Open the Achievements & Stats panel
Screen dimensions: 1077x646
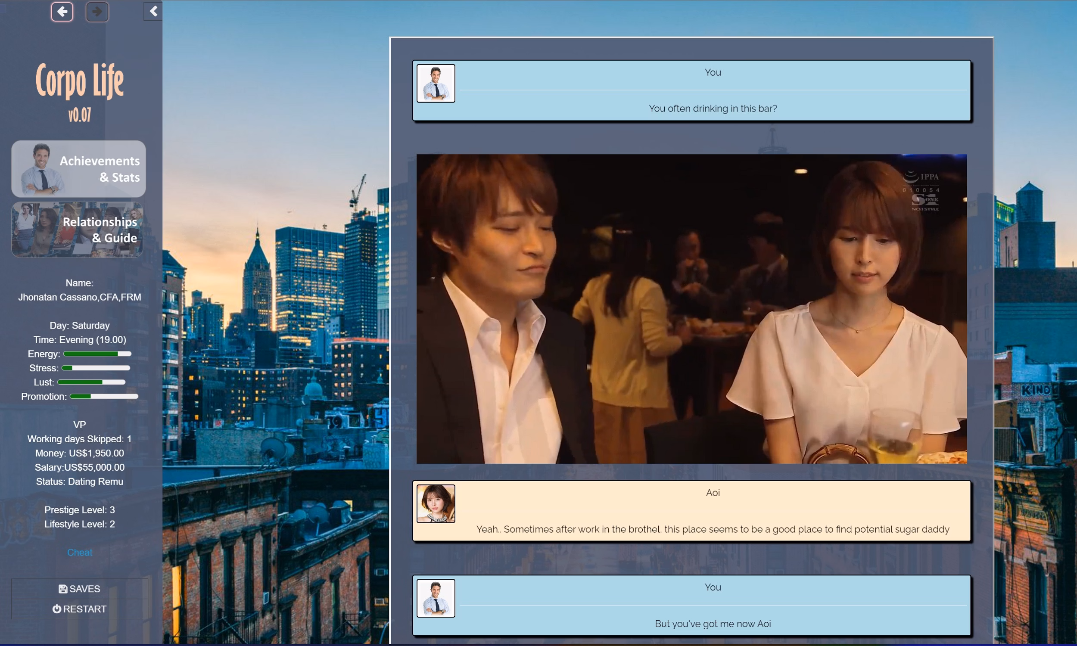click(78, 168)
